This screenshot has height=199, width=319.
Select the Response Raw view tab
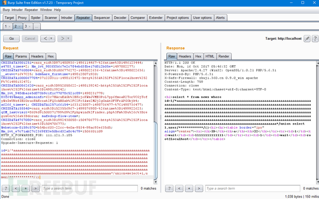(x=172, y=56)
